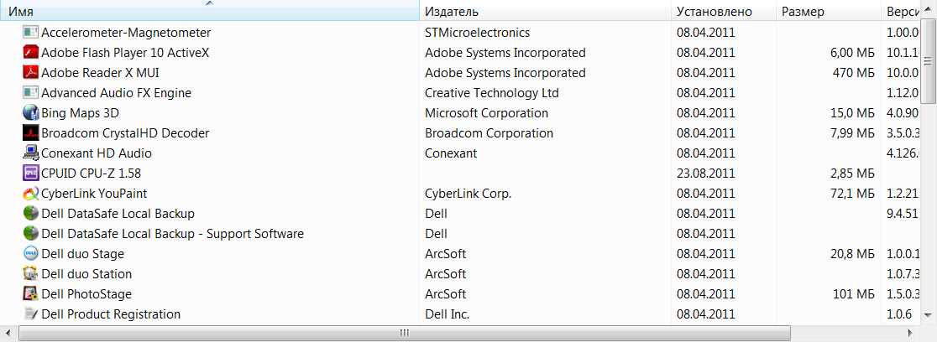Click the Dell PhotoStage icon
The width and height of the screenshot is (937, 342).
tap(30, 294)
